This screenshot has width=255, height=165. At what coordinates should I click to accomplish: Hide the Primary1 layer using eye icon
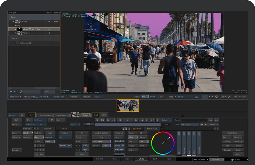pyautogui.click(x=49, y=33)
